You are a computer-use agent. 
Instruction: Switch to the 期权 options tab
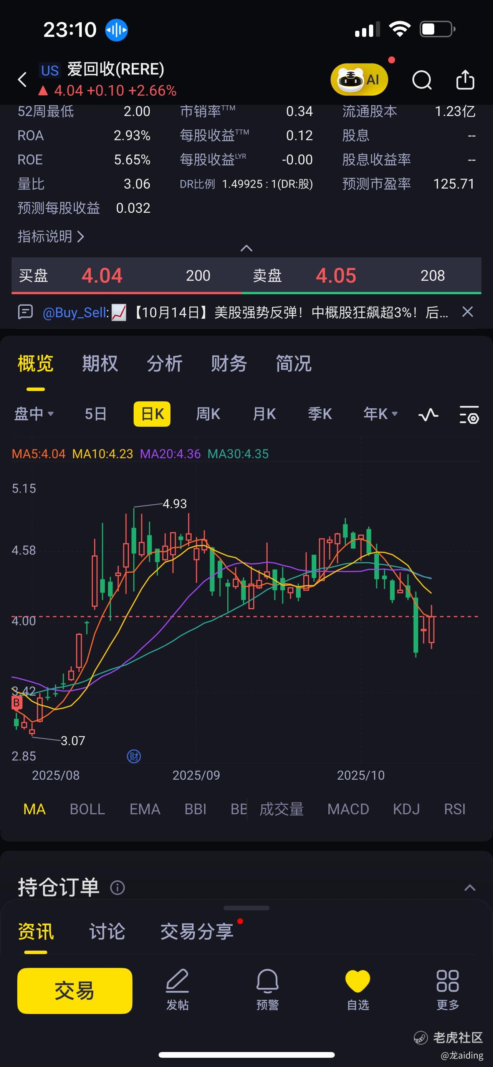pyautogui.click(x=100, y=364)
